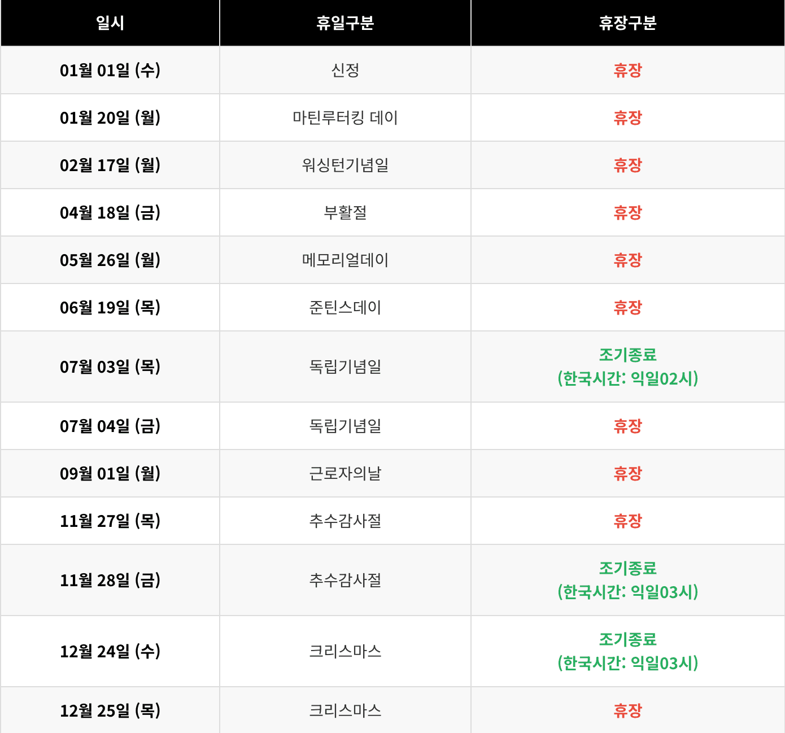Click the 부활절 holiday cell
Image resolution: width=785 pixels, height=733 pixels.
point(345,213)
